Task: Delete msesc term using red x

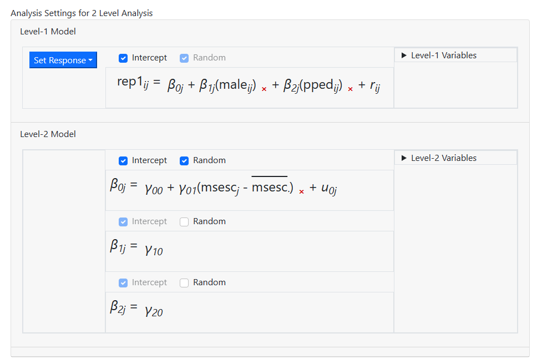Action: click(x=302, y=191)
